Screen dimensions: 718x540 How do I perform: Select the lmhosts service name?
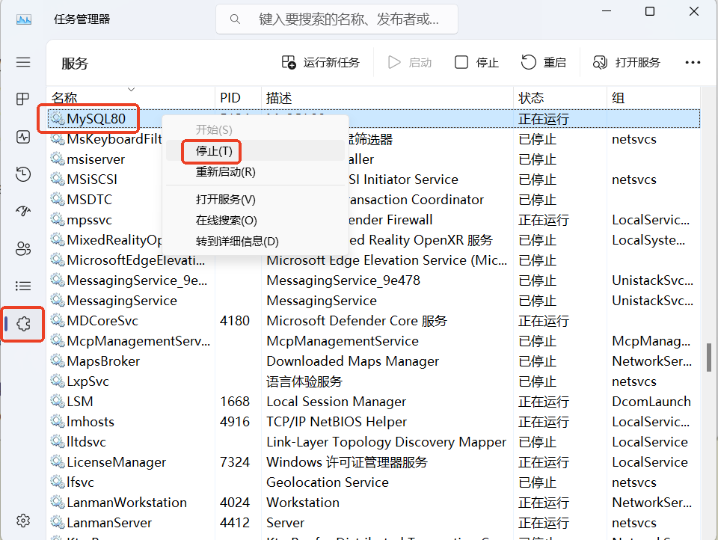tap(90, 421)
